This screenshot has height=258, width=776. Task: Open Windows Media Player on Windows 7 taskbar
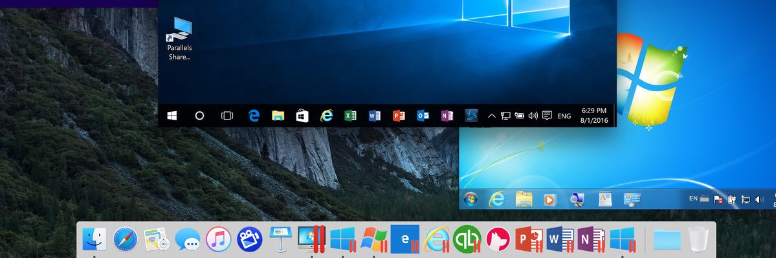point(550,200)
